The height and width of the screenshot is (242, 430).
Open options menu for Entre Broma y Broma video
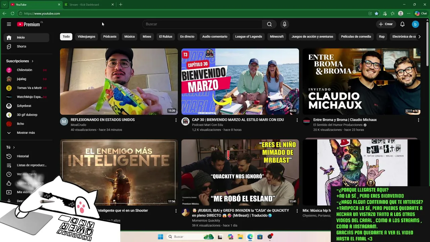click(x=418, y=120)
